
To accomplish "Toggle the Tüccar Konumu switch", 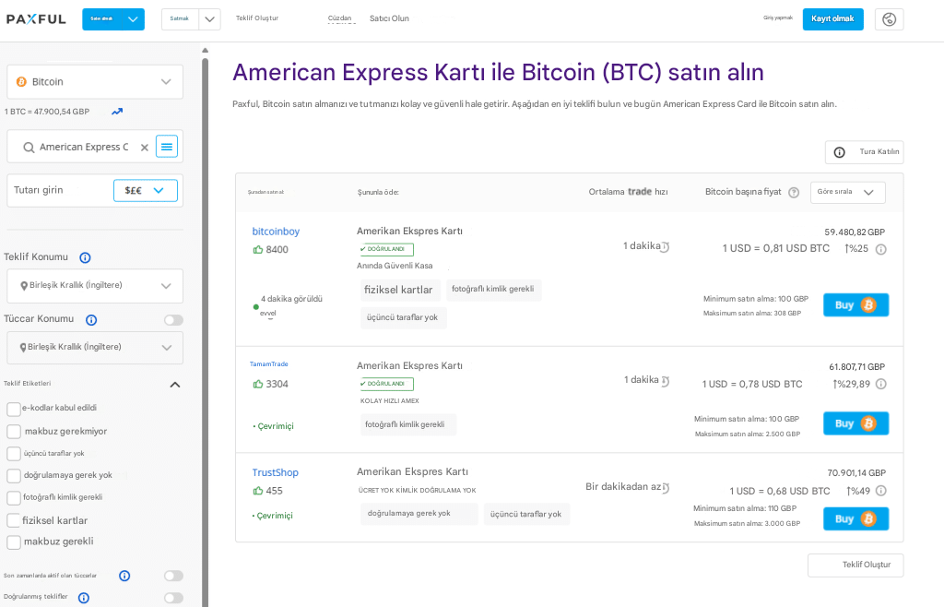I will 173,320.
